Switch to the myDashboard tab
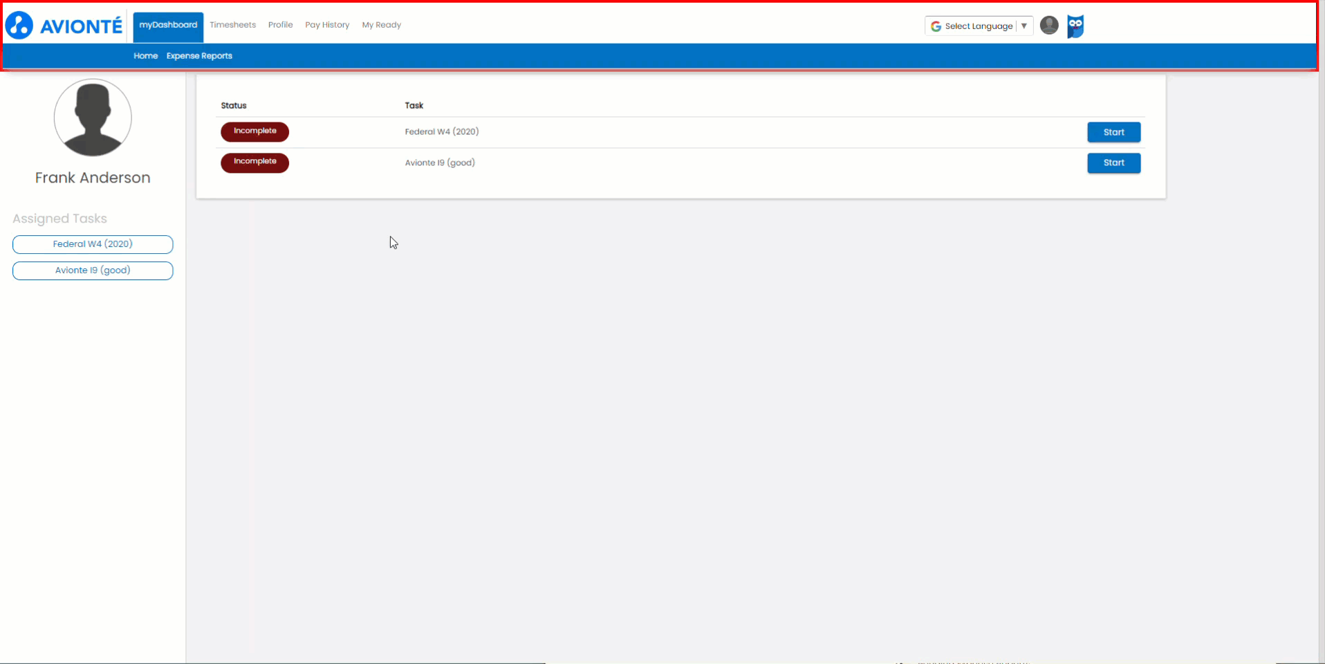 (x=168, y=26)
